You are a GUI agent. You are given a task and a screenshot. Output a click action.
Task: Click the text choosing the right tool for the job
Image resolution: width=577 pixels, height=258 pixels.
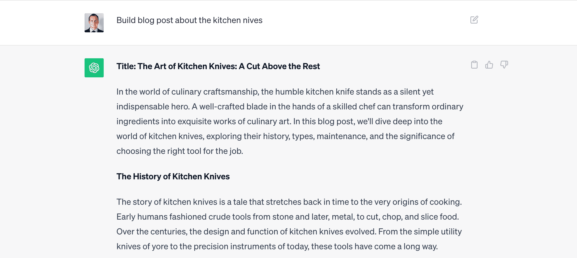tap(180, 151)
